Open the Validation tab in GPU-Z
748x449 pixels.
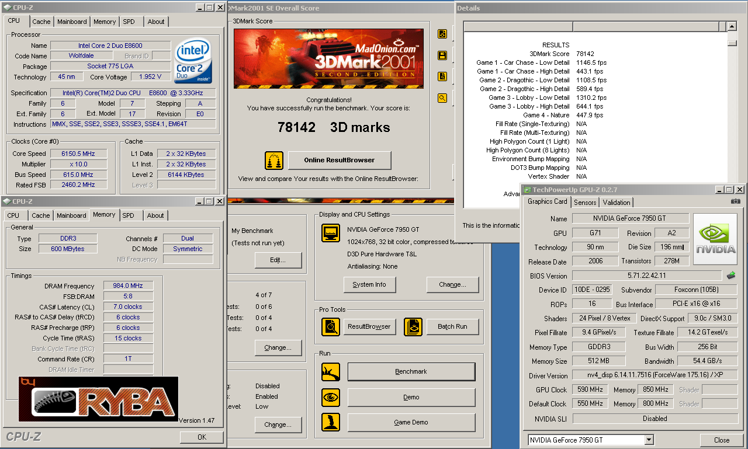pyautogui.click(x=617, y=203)
